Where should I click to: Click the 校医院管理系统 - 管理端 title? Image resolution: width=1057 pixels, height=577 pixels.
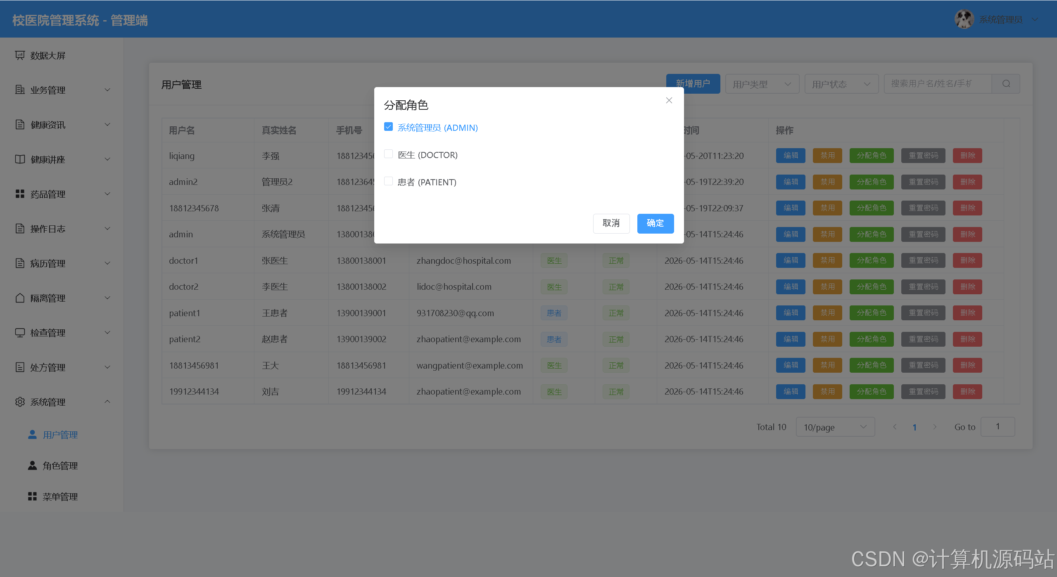tap(80, 20)
